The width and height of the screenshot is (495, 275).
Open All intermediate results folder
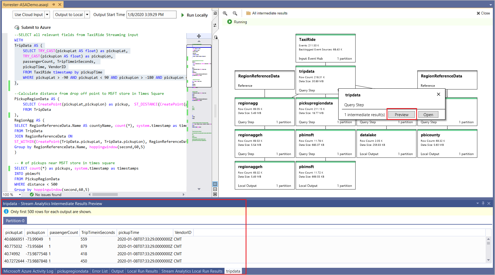tap(267, 13)
